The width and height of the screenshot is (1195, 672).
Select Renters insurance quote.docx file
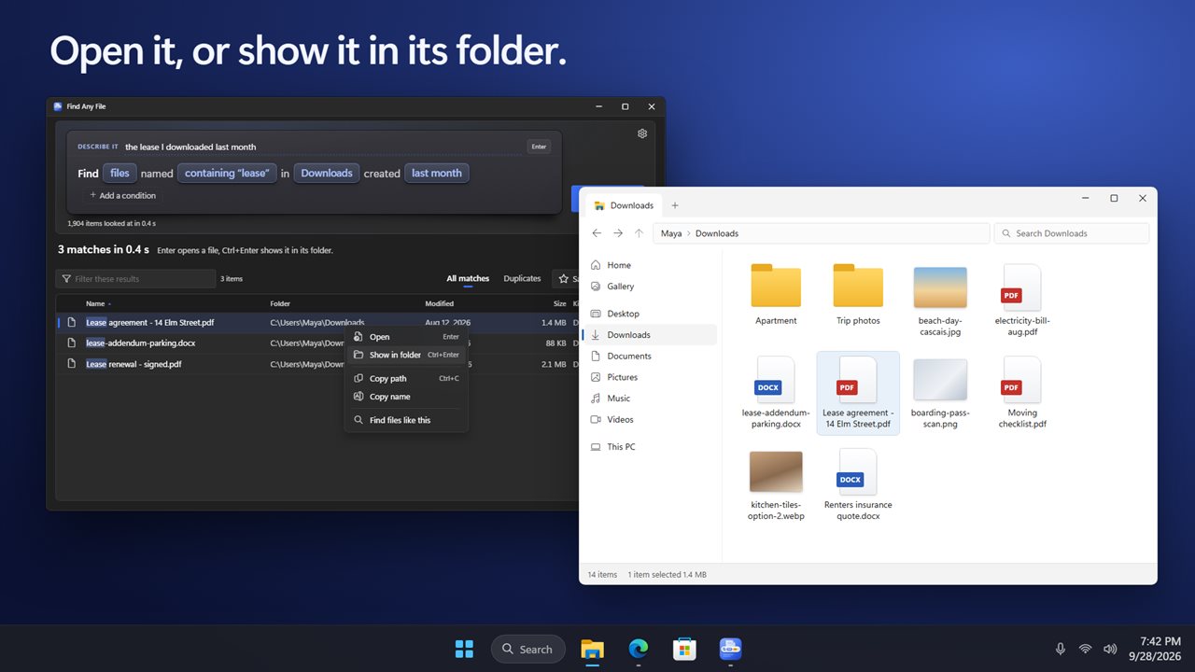858,484
